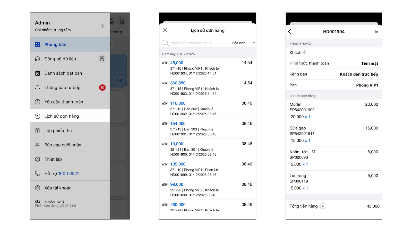Screen dimensions: 412x232
Task: Select the Lạc rang item row
Action: click(334, 182)
